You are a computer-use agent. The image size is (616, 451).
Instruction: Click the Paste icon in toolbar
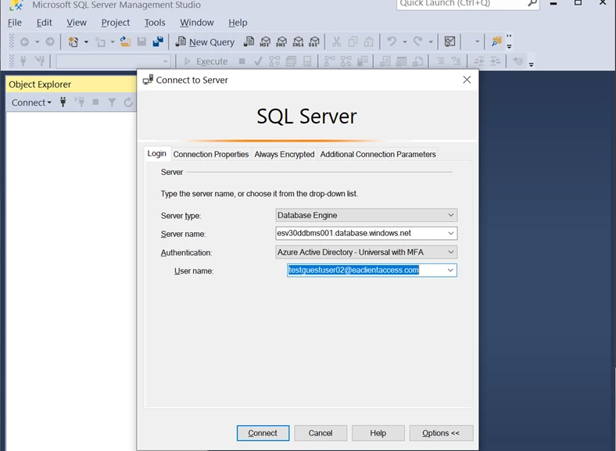coord(369,41)
